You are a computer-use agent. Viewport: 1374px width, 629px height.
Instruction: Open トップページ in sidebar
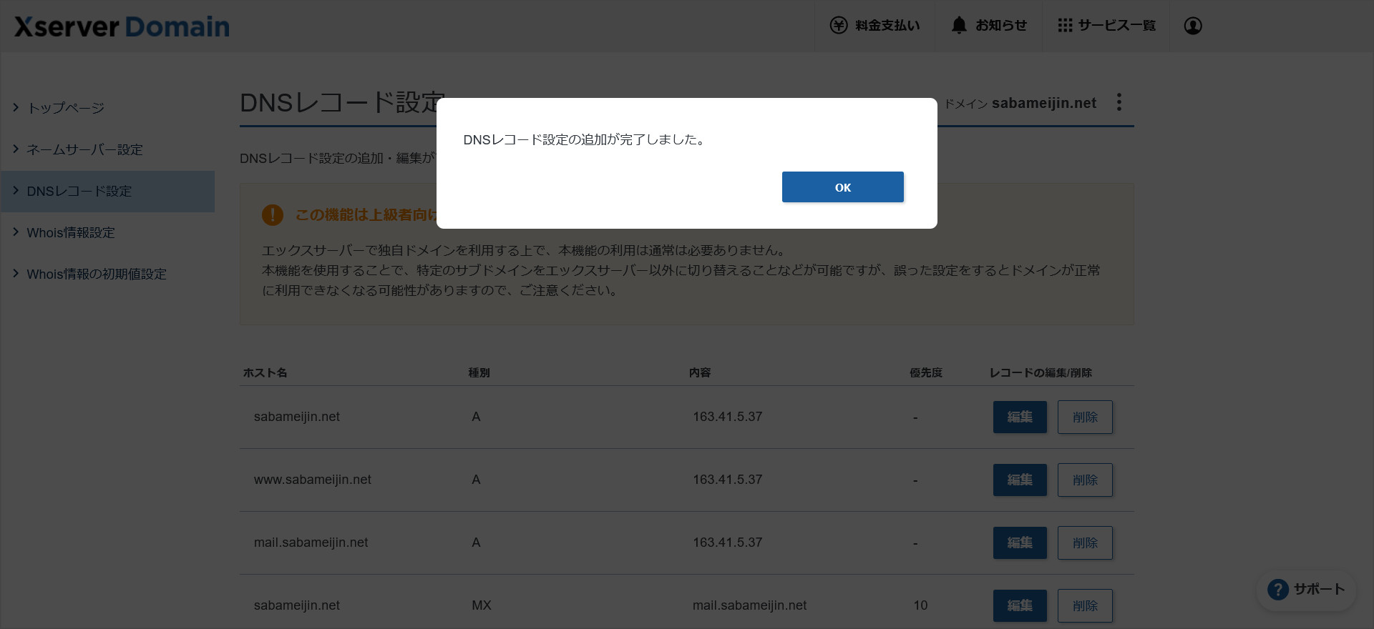pyautogui.click(x=66, y=108)
